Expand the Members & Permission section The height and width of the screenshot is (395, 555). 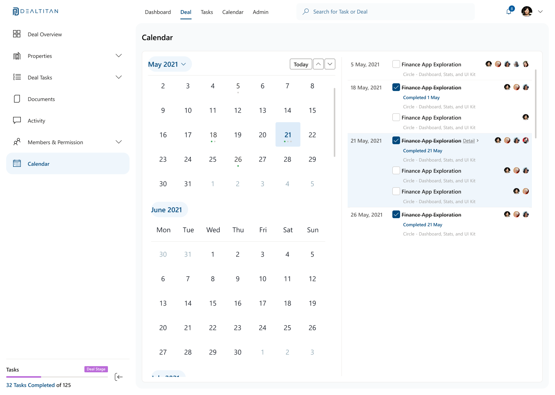(x=119, y=142)
